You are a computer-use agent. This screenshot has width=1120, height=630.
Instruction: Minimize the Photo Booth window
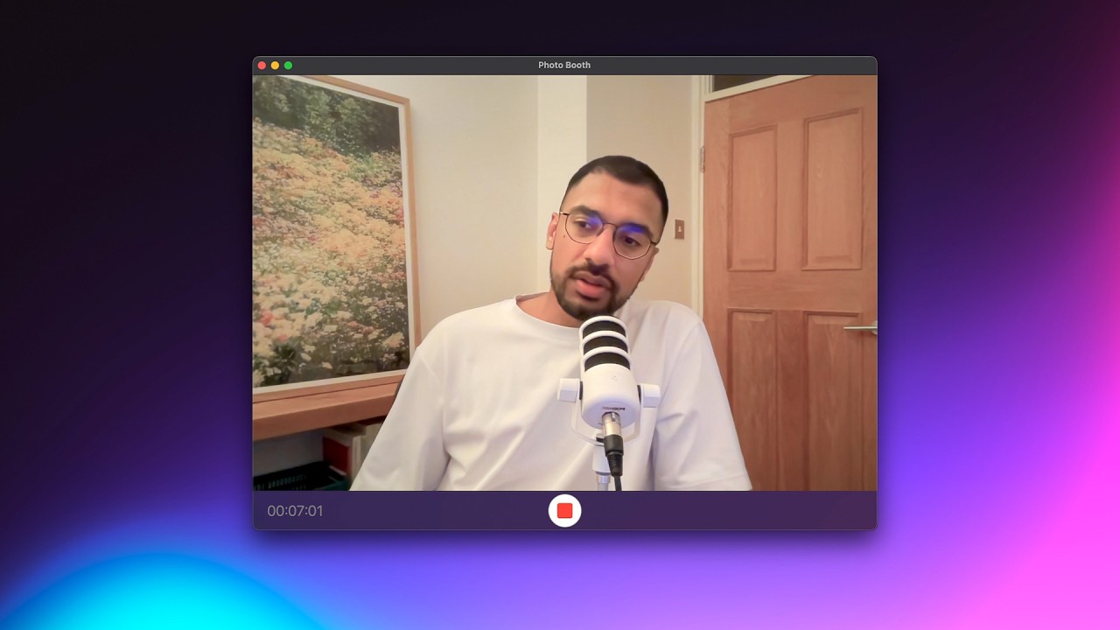(275, 66)
